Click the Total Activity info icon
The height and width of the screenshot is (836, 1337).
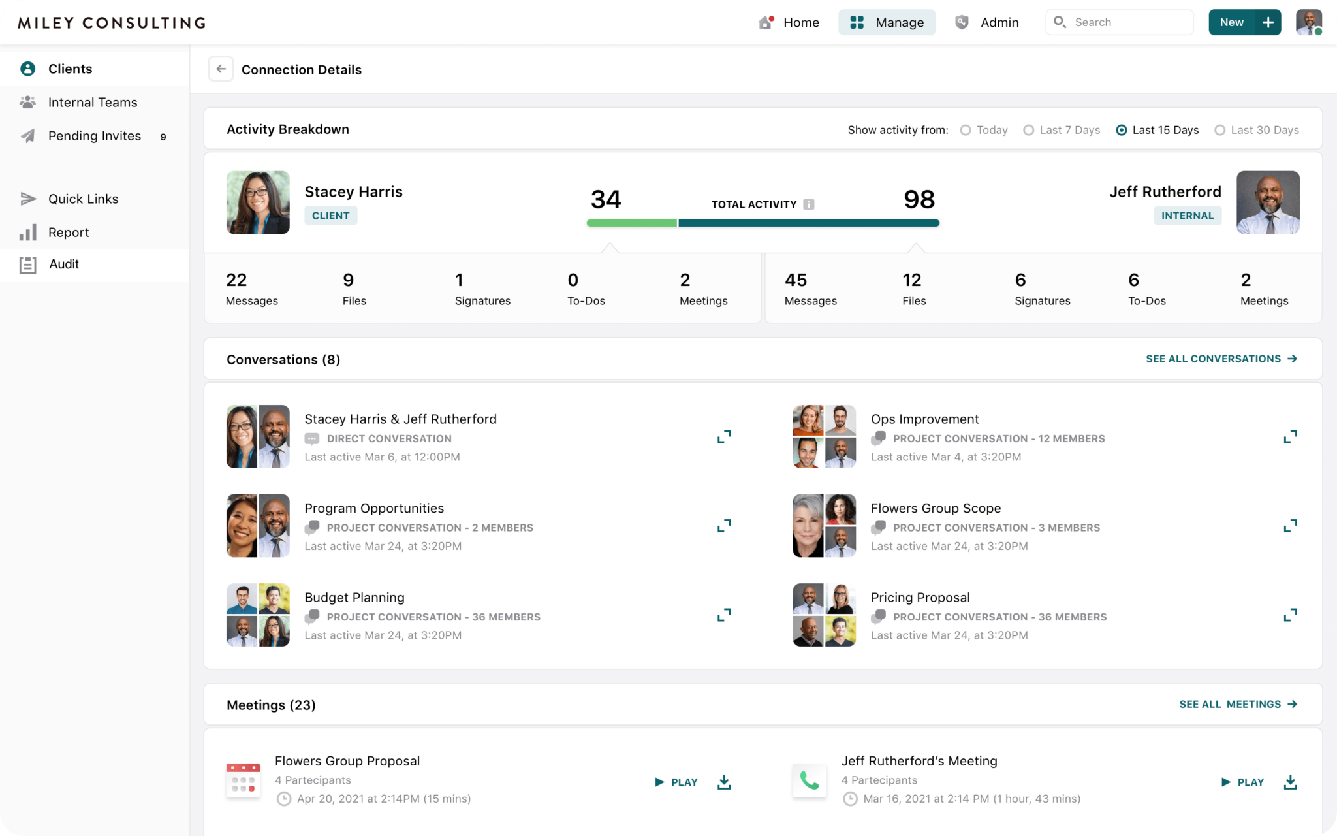[x=810, y=203]
